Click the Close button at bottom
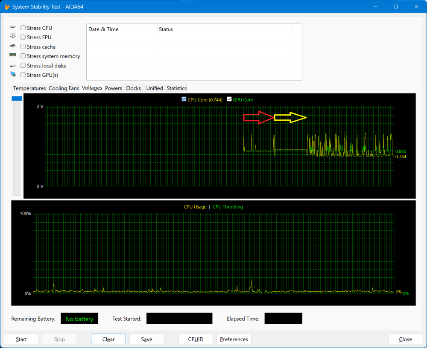This screenshot has width=427, height=348. pos(406,339)
